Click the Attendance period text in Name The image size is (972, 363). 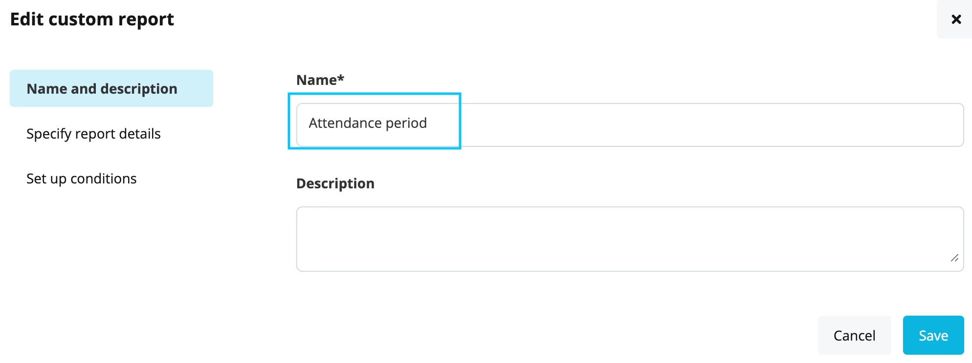(x=368, y=123)
